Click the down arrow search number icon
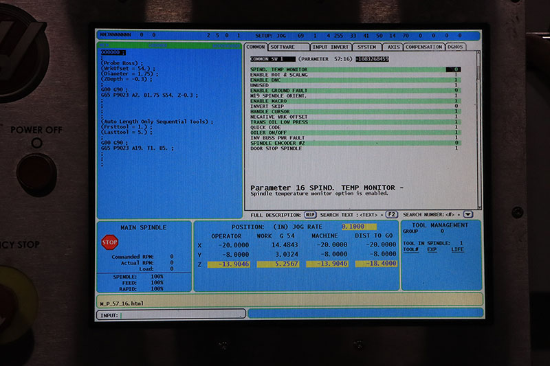The width and height of the screenshot is (550, 366). pyautogui.click(x=468, y=214)
